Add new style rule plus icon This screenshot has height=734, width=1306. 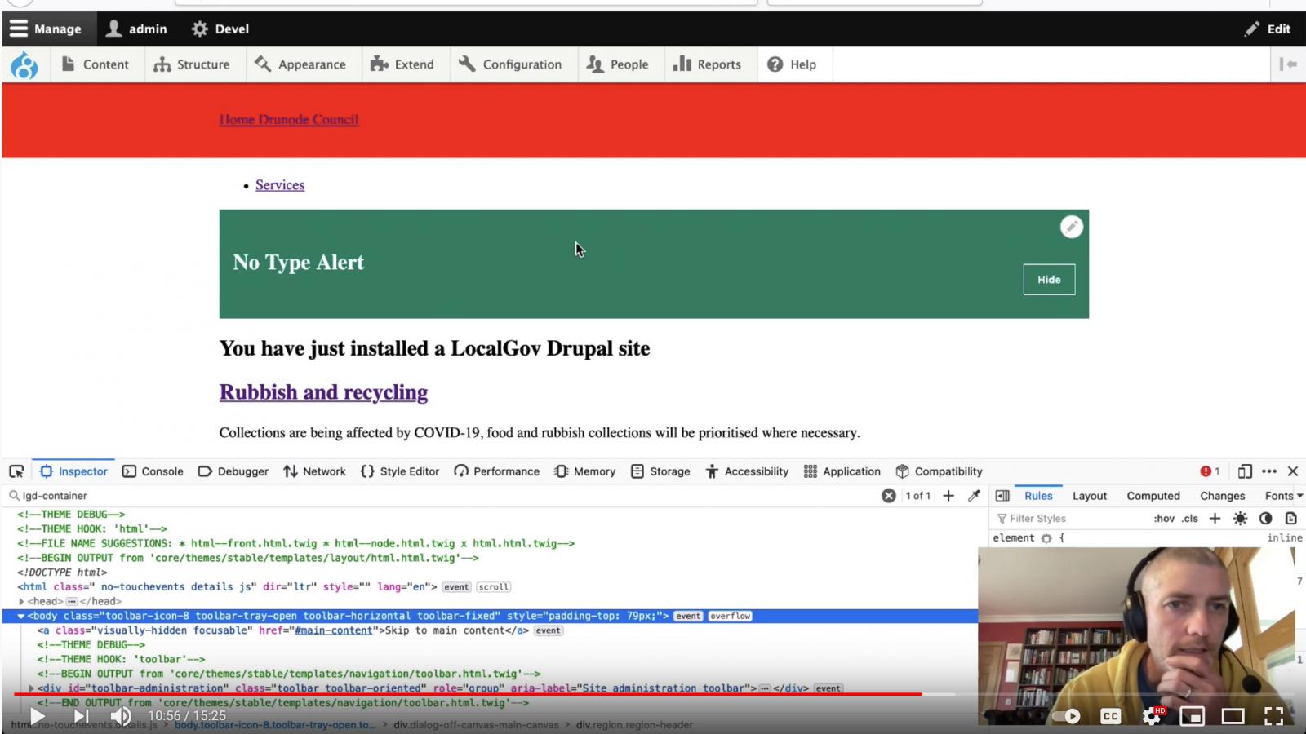click(1215, 519)
